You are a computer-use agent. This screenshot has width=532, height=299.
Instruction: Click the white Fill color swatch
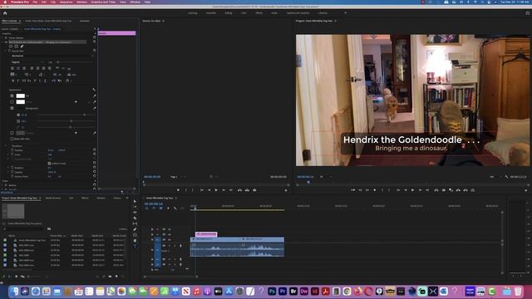(20, 96)
